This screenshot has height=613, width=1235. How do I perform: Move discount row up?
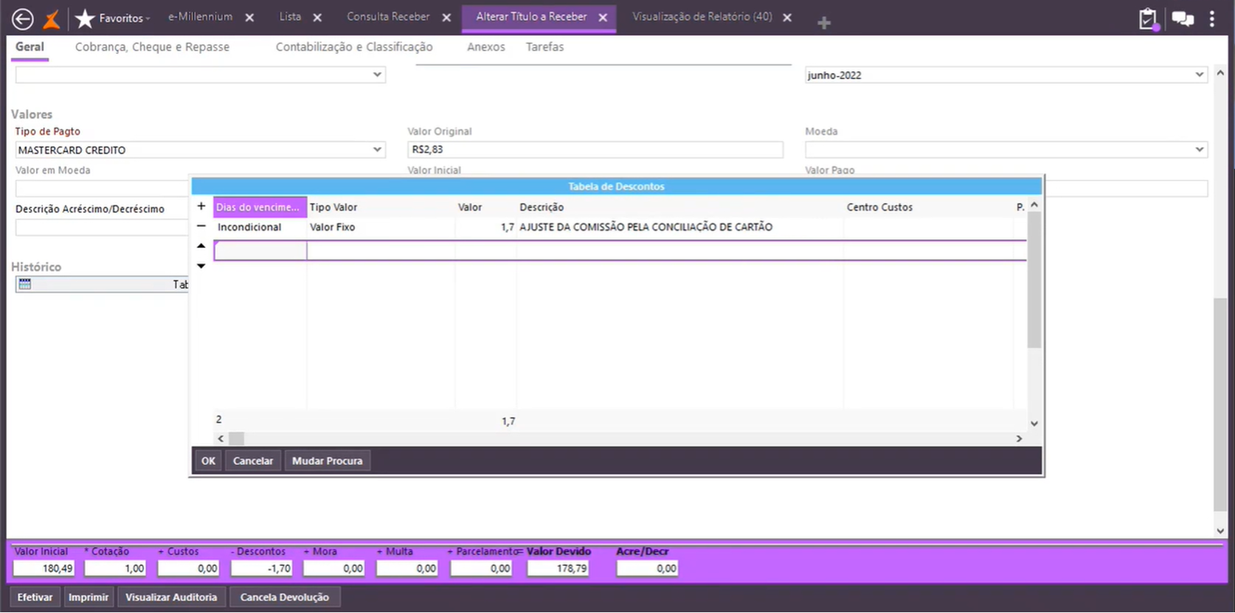[x=201, y=246]
